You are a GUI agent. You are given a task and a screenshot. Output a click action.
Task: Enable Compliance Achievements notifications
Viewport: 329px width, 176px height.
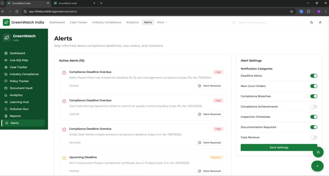pos(313,106)
